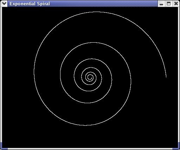Viewport: 180px width, 150px height.
Task: Click the bottommost point of the outermost loop
Action: click(85, 125)
